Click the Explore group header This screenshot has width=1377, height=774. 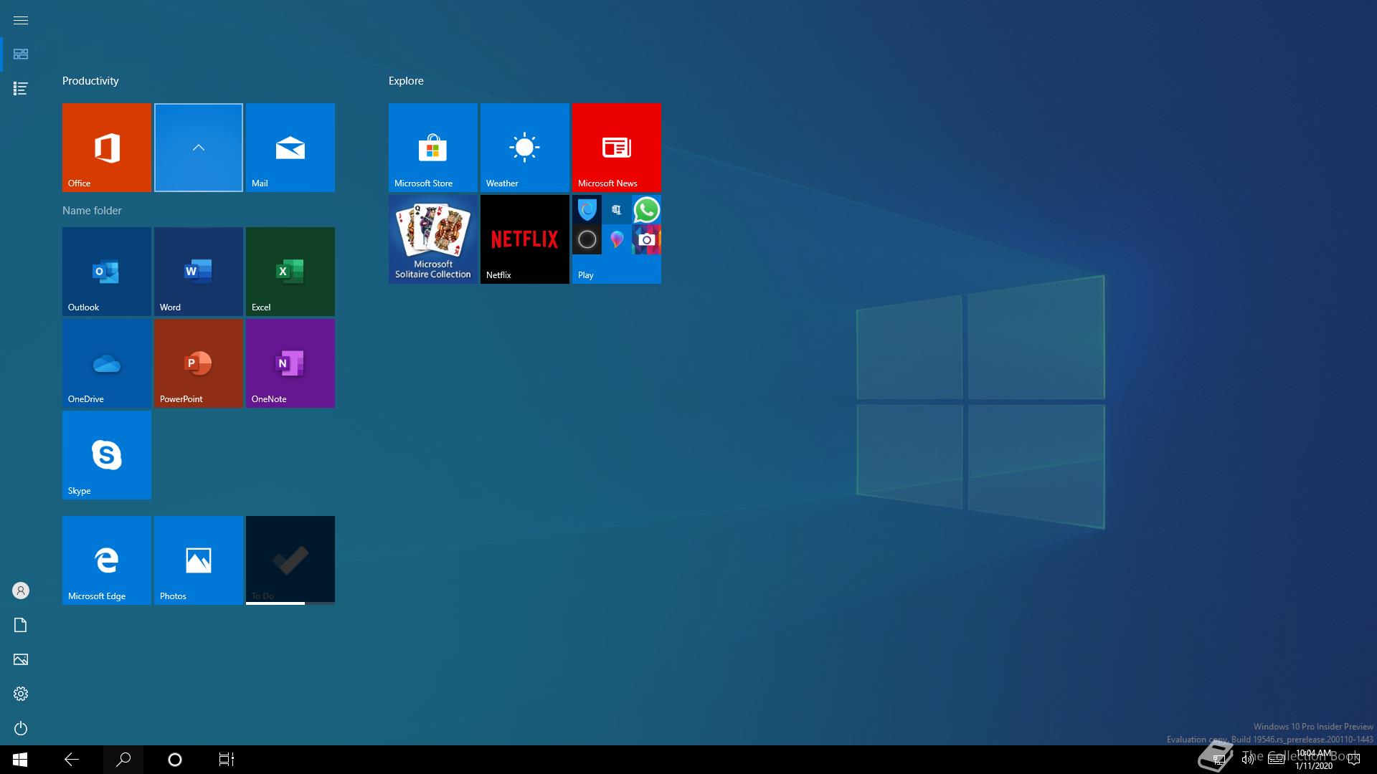click(x=406, y=81)
